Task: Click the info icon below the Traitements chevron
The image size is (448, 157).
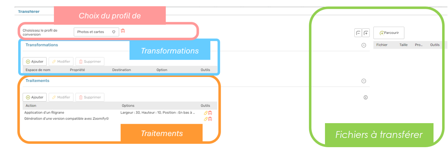Action: 366,98
